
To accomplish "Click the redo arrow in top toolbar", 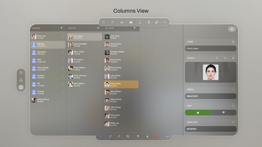I will (x=113, y=22).
